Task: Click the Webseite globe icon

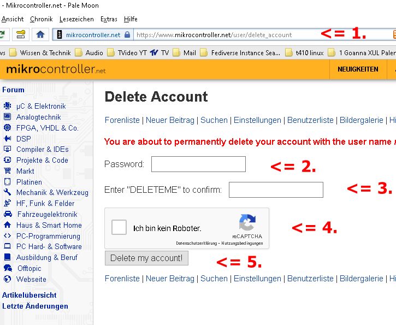Action: pyautogui.click(x=8, y=279)
